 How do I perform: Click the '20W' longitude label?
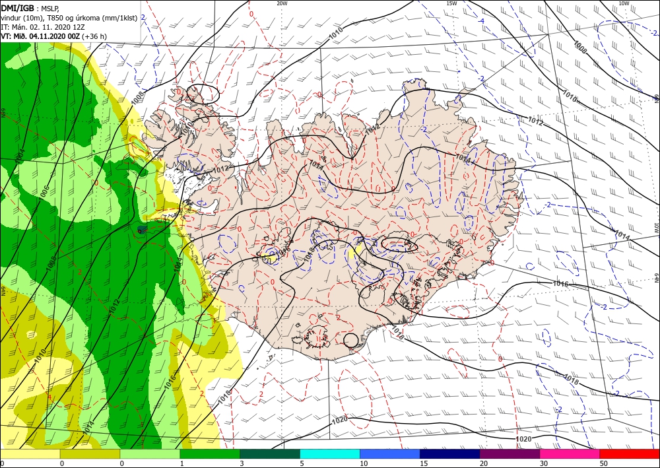tap(282, 3)
